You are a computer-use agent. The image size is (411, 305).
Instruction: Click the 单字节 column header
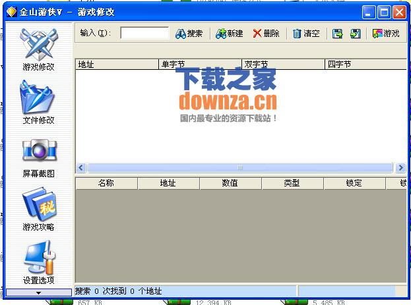[200, 64]
